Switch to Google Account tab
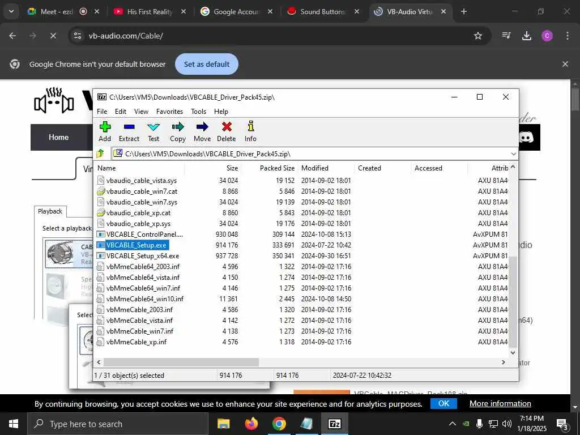This screenshot has width=580, height=435. pyautogui.click(x=236, y=11)
